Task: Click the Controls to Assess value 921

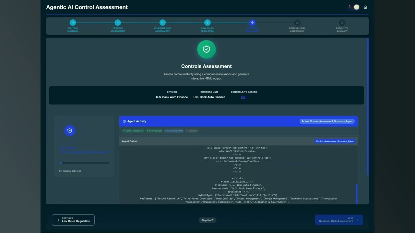Action: tap(244, 97)
